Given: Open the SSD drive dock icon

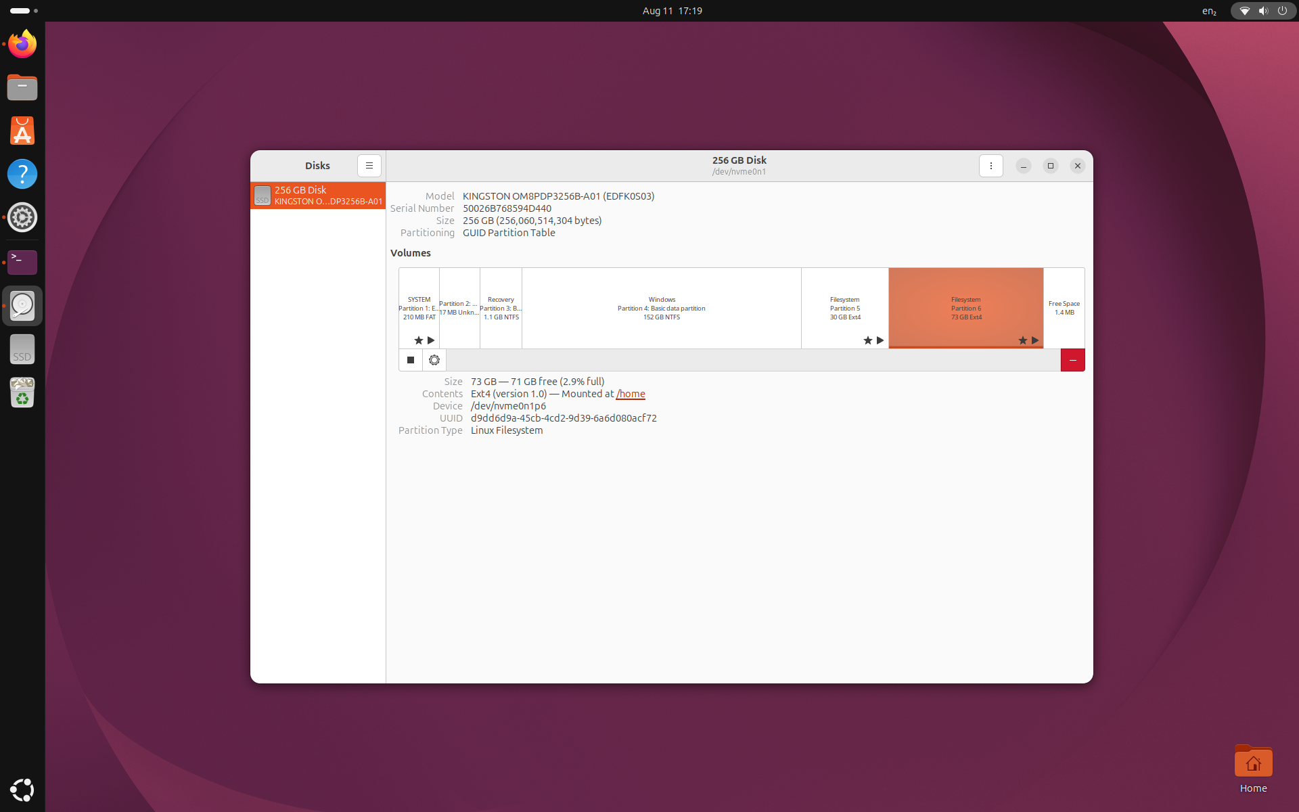Looking at the screenshot, I should (x=22, y=350).
